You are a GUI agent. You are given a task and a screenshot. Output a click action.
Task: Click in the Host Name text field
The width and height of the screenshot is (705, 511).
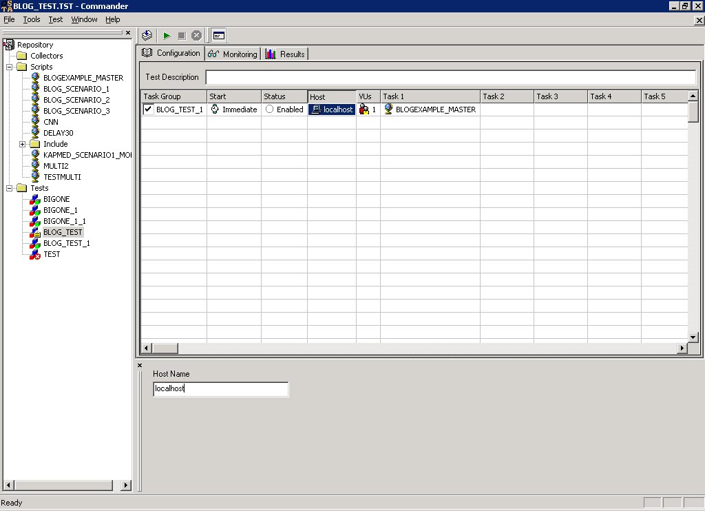point(220,389)
